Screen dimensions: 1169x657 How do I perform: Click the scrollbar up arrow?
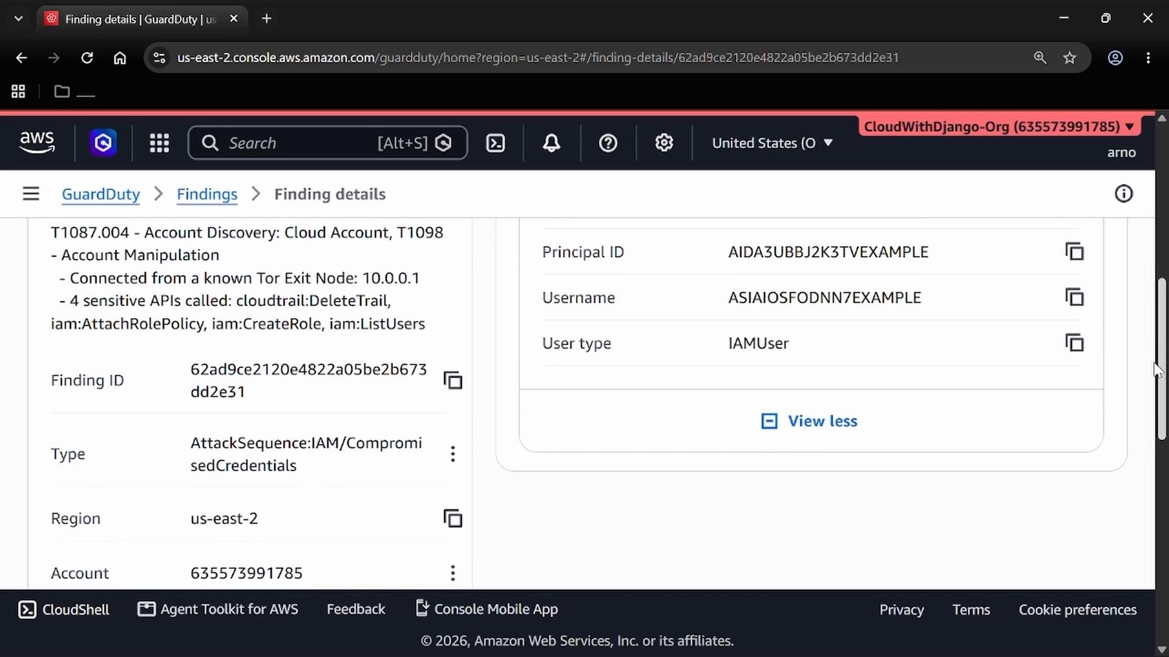(1162, 118)
